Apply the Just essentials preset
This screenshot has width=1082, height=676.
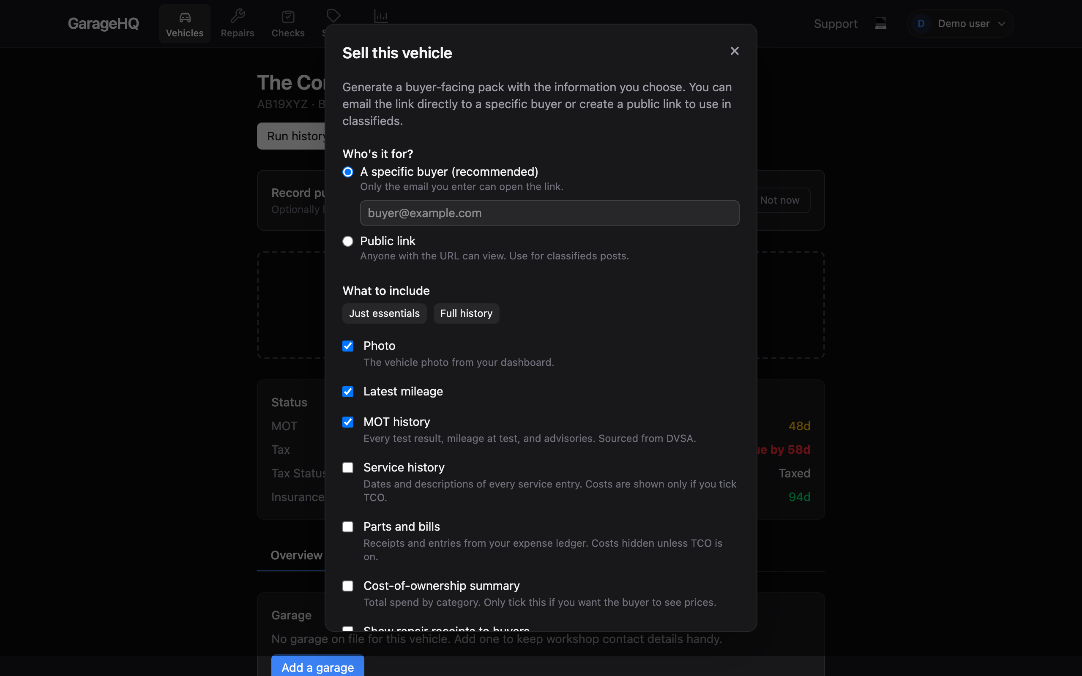pos(384,313)
